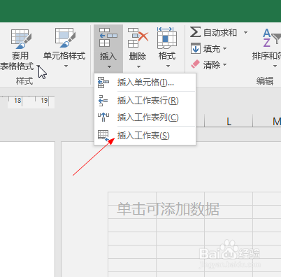Select column L header

(x=229, y=121)
